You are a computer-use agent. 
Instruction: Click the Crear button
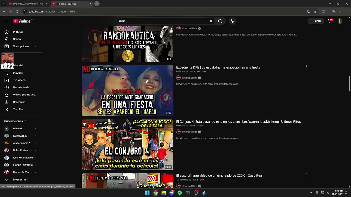click(x=316, y=21)
